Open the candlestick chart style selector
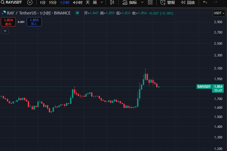This screenshot has width=227, height=151. [x=112, y=2]
